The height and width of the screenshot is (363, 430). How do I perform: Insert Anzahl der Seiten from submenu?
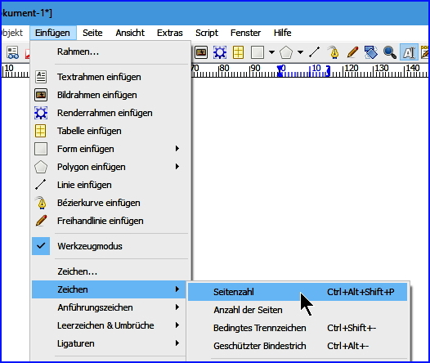pyautogui.click(x=298, y=310)
